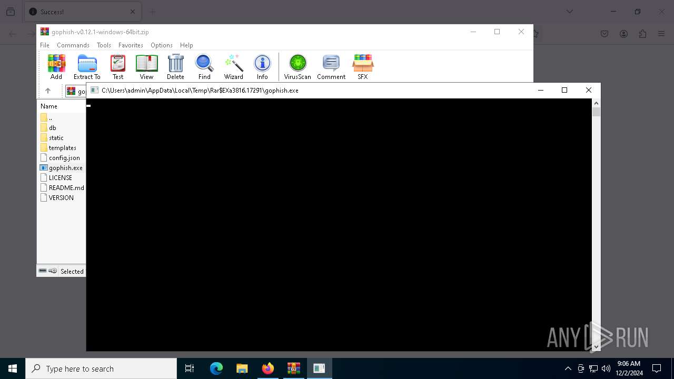Click the volume speaker tray icon
The width and height of the screenshot is (674, 379).
pos(606,368)
